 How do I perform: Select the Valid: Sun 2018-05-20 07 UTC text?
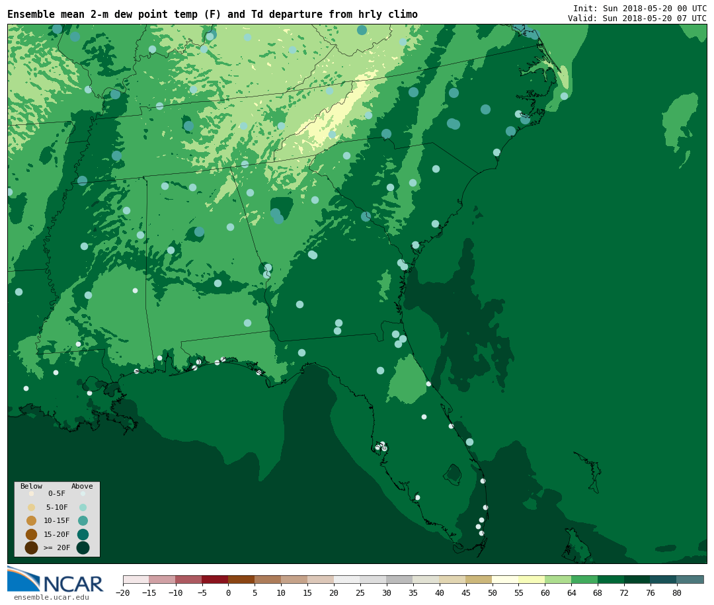(637, 19)
